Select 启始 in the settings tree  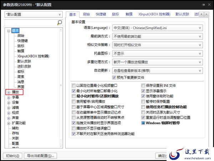21,36
